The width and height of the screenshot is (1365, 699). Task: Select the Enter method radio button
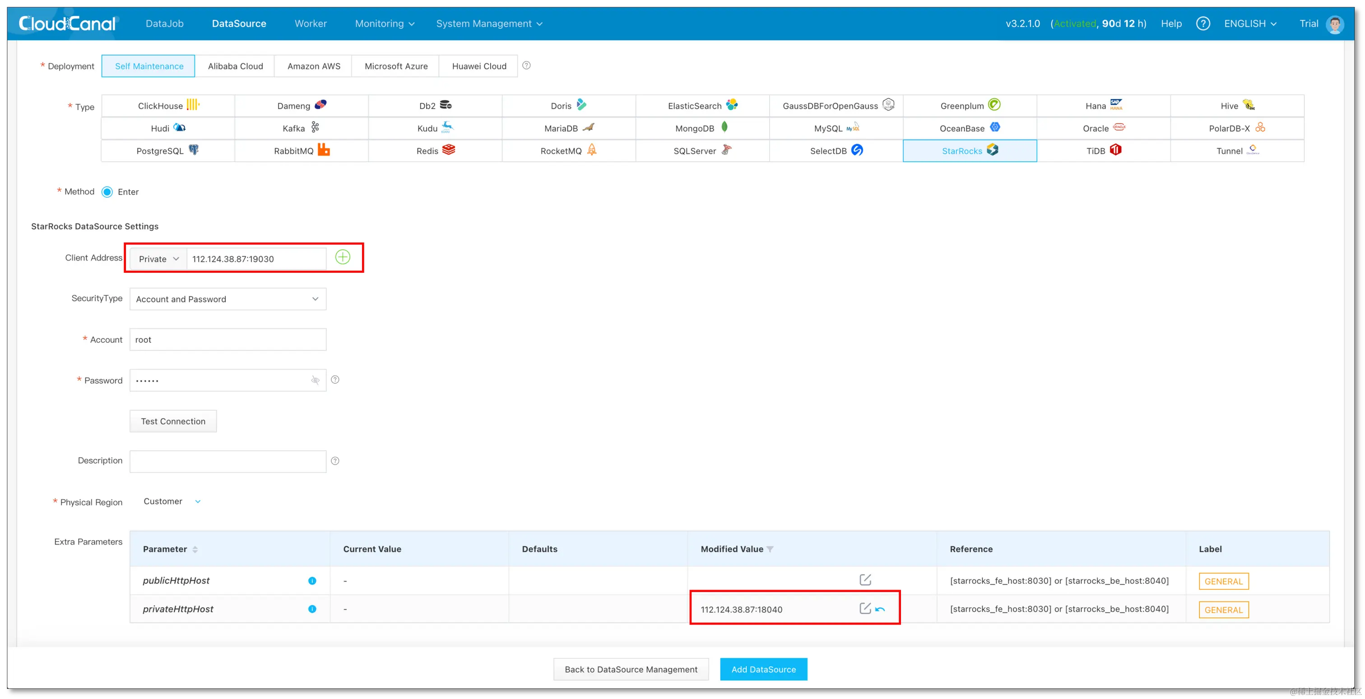(x=107, y=192)
